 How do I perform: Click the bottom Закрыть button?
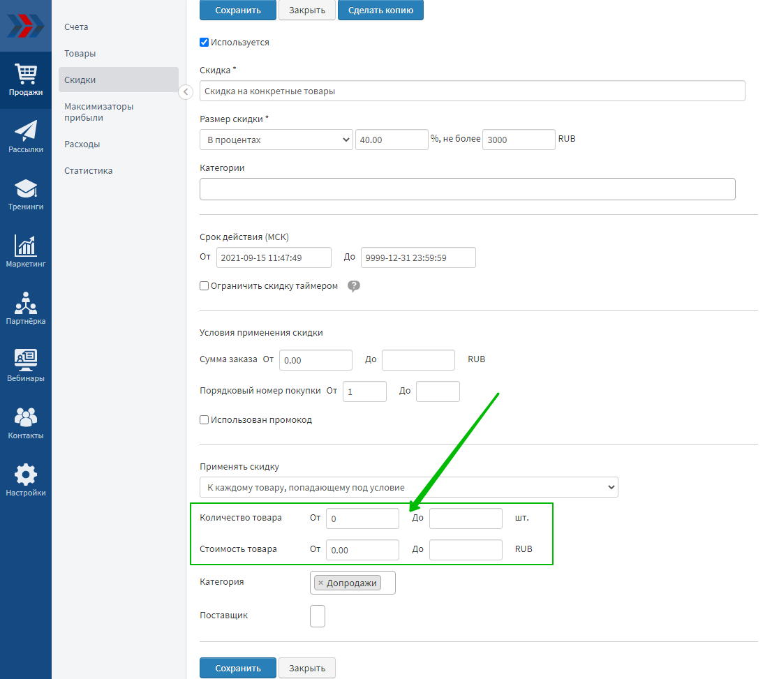point(307,668)
